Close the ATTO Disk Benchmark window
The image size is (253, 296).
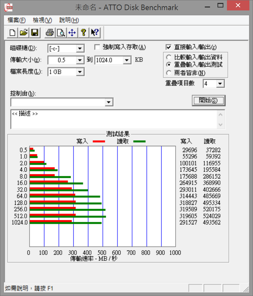238,5
